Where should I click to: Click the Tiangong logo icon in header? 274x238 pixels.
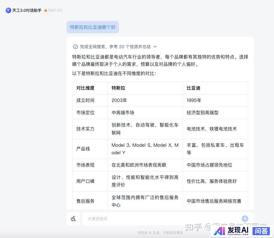click(8, 10)
